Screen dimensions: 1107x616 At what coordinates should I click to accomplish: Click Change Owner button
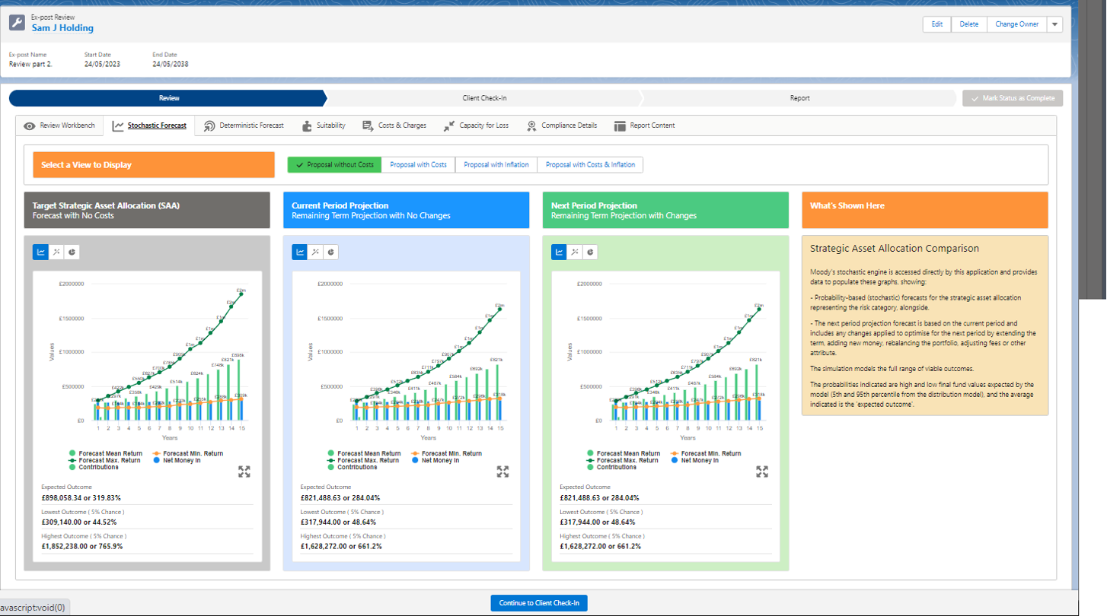point(1017,24)
